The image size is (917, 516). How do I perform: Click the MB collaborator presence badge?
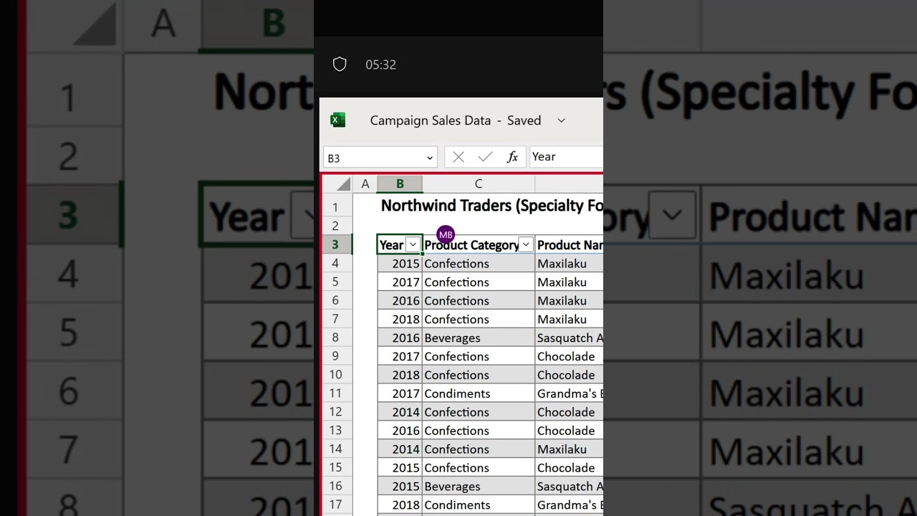tap(446, 234)
